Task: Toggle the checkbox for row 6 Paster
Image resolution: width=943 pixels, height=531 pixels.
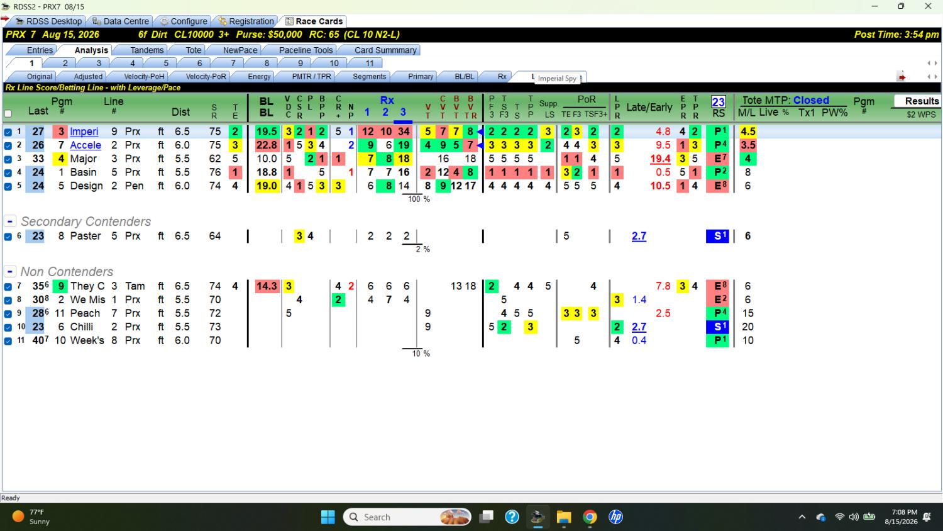Action: (x=8, y=237)
